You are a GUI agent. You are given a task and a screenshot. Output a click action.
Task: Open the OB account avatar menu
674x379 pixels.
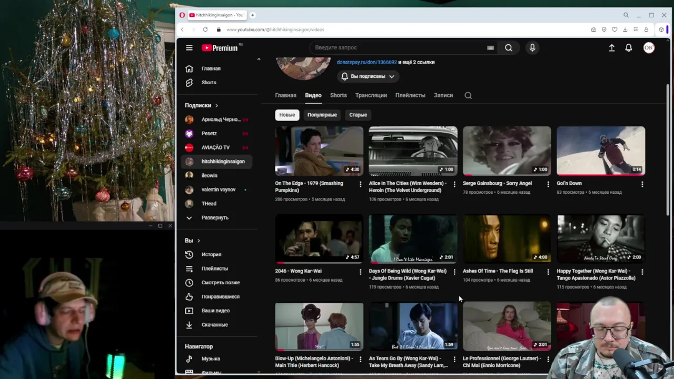[x=649, y=47]
